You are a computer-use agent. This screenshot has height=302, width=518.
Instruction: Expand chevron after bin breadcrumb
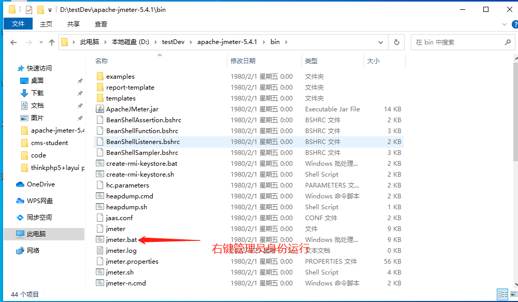(x=286, y=42)
